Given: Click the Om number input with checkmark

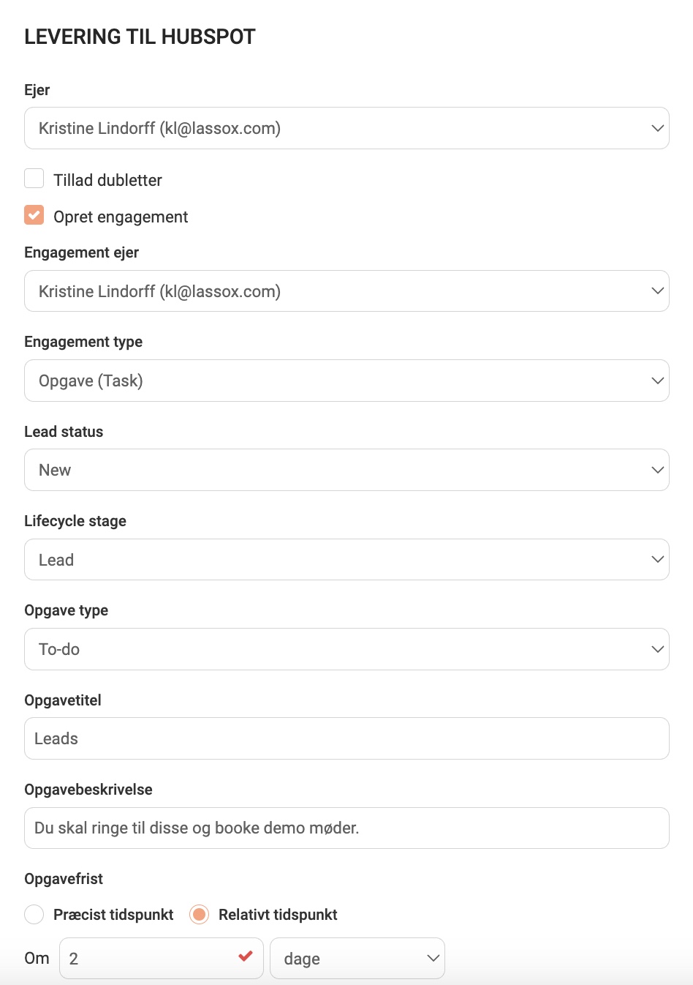Looking at the screenshot, I should click(x=146, y=959).
